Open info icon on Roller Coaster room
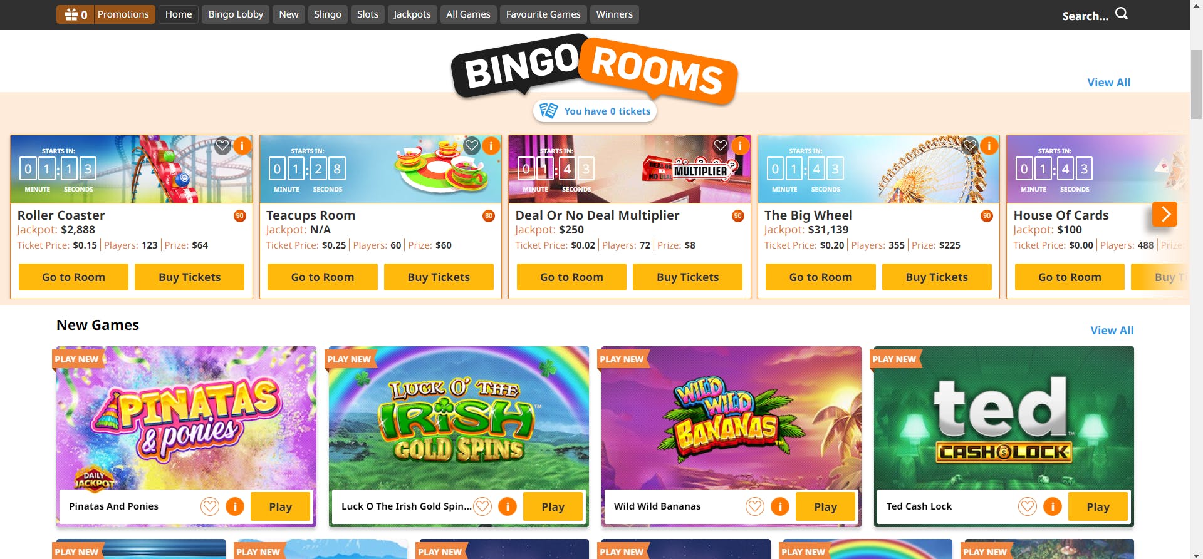This screenshot has height=559, width=1203. tap(241, 146)
